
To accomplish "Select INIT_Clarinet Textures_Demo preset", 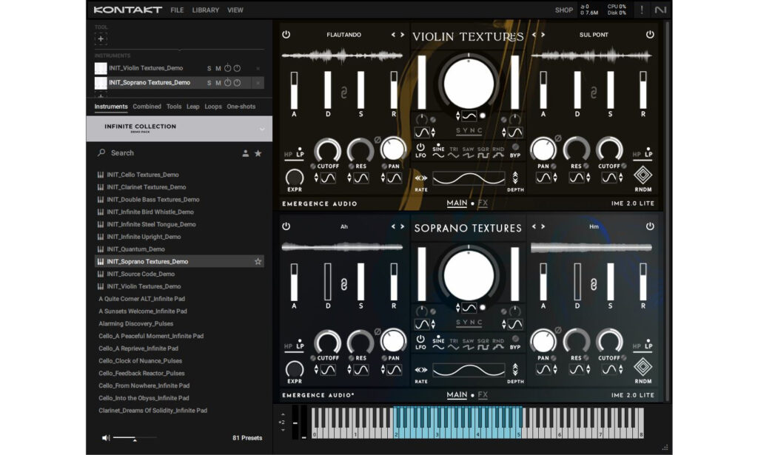I will coord(146,187).
